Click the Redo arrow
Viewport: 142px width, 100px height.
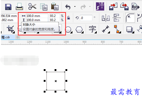pos(83,7)
